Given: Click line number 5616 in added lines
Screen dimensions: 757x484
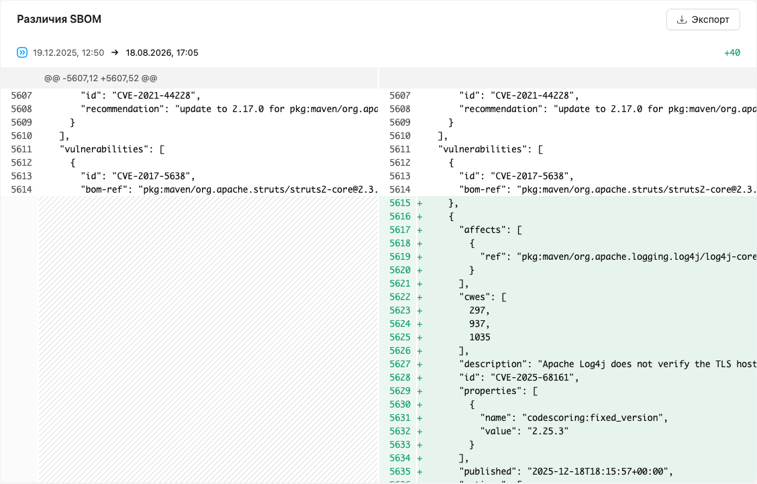Looking at the screenshot, I should point(400,216).
